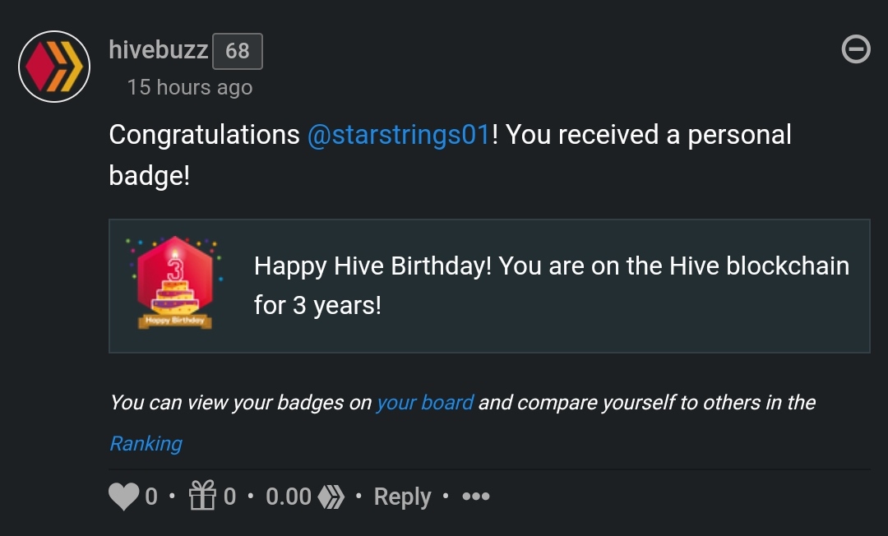Follow the 'your board' link
This screenshot has height=536, width=888.
coord(425,403)
